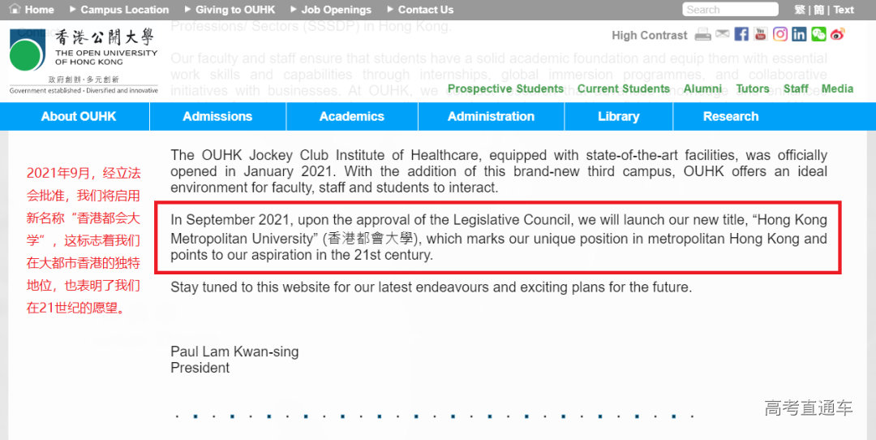The height and width of the screenshot is (440, 876).
Task: Open the Library tab
Action: [618, 116]
